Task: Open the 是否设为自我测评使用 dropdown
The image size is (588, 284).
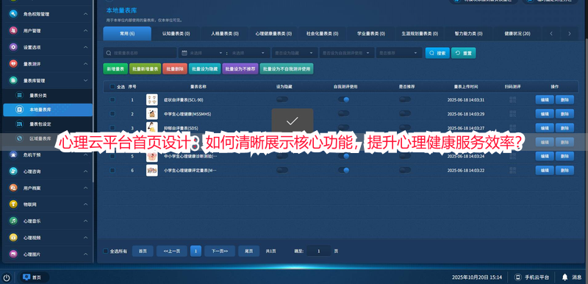Action: (x=347, y=53)
